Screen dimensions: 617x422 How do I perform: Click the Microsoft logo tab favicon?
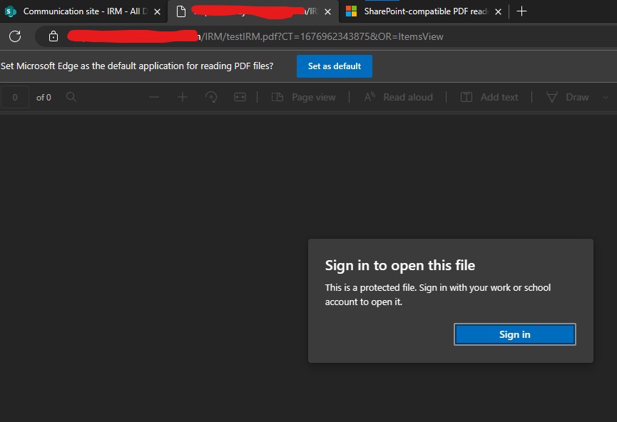[351, 11]
